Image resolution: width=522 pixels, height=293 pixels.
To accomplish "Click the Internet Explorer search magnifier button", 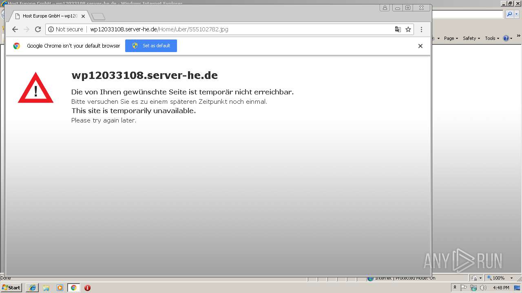I will point(509,14).
